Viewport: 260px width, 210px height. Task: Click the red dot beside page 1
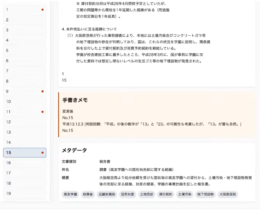pos(43,10)
